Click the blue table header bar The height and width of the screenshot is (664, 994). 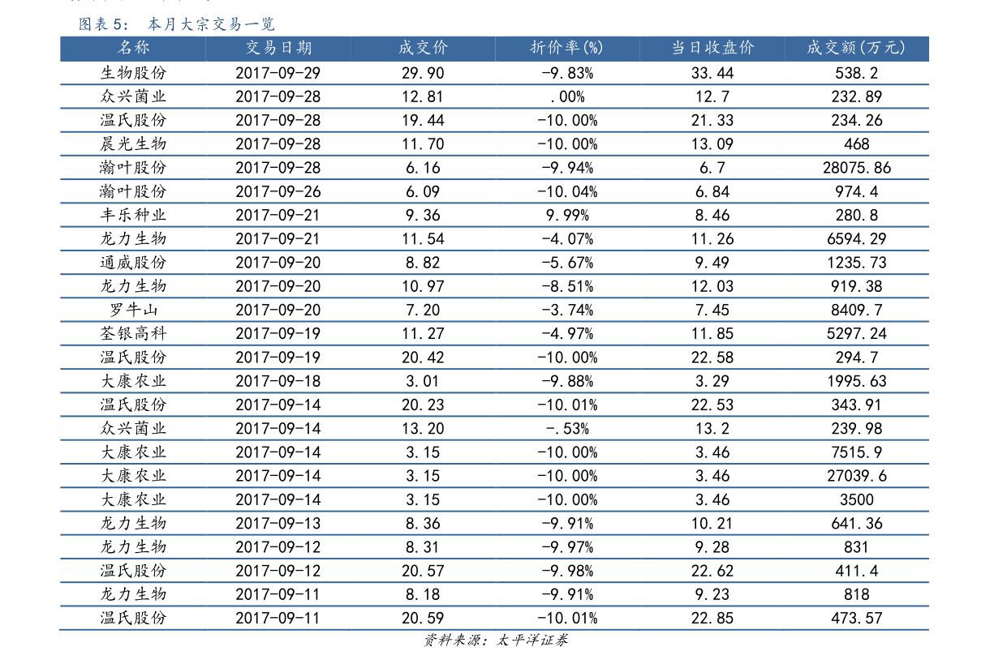[495, 48]
